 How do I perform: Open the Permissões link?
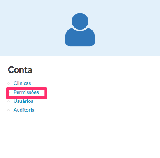26,92
